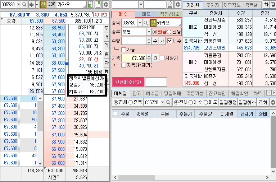Open the 종목 code dropdown in the order form

[x=140, y=23]
